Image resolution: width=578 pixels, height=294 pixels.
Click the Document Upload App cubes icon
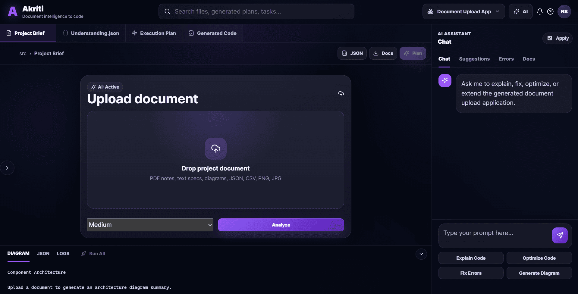pyautogui.click(x=430, y=11)
